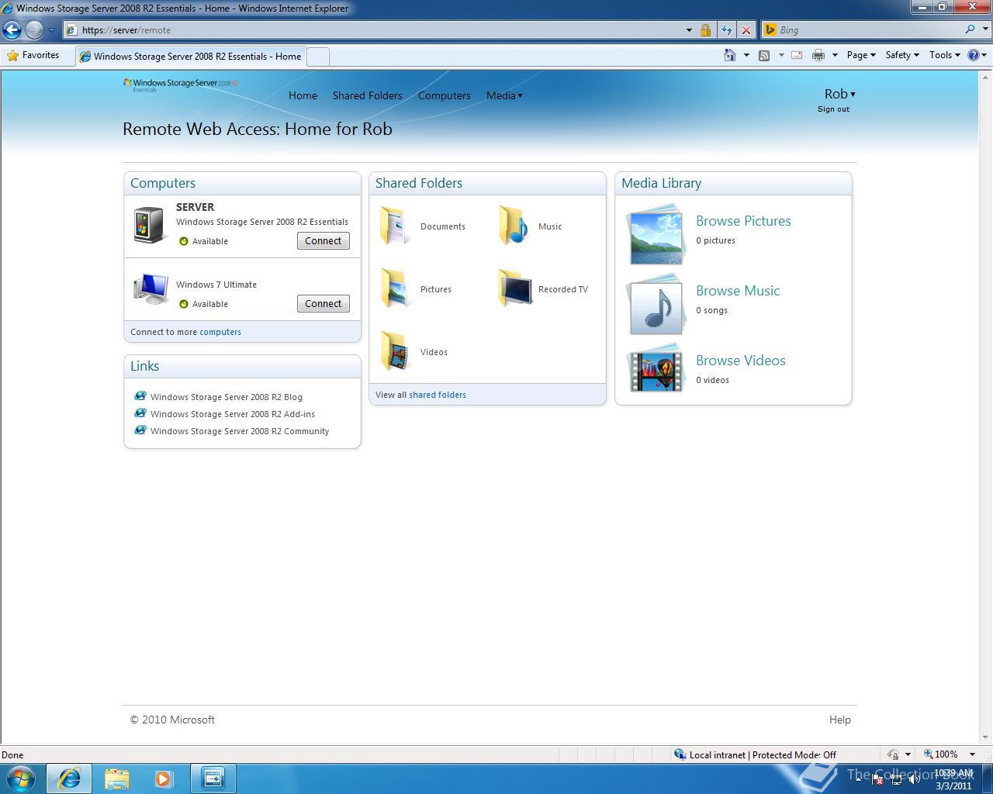Click the SERVER computer icon
The width and height of the screenshot is (993, 794).
pyautogui.click(x=151, y=226)
